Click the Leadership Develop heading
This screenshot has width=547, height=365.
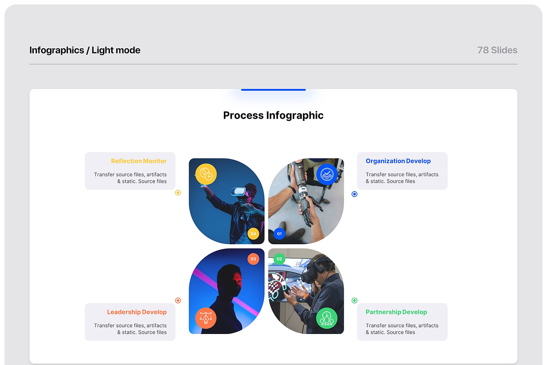point(137,312)
